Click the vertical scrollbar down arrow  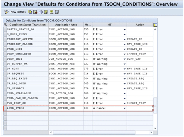point(155,128)
